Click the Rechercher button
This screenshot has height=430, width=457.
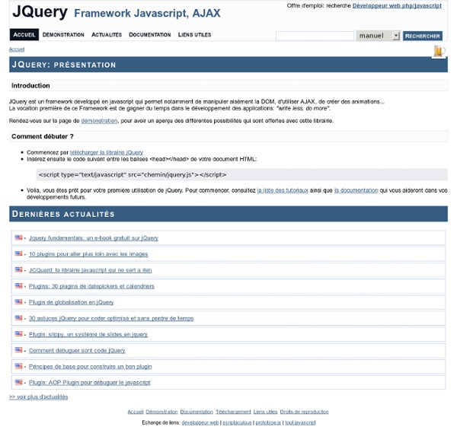click(x=423, y=36)
